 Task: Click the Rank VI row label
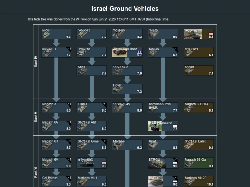pos(36,172)
